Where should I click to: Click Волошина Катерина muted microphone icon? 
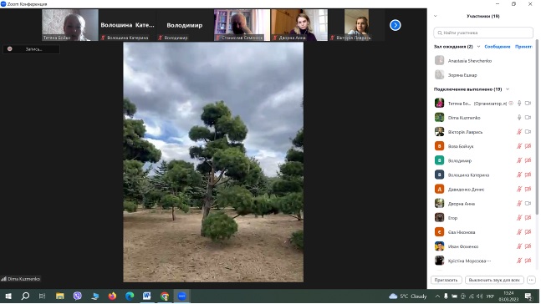[519, 175]
